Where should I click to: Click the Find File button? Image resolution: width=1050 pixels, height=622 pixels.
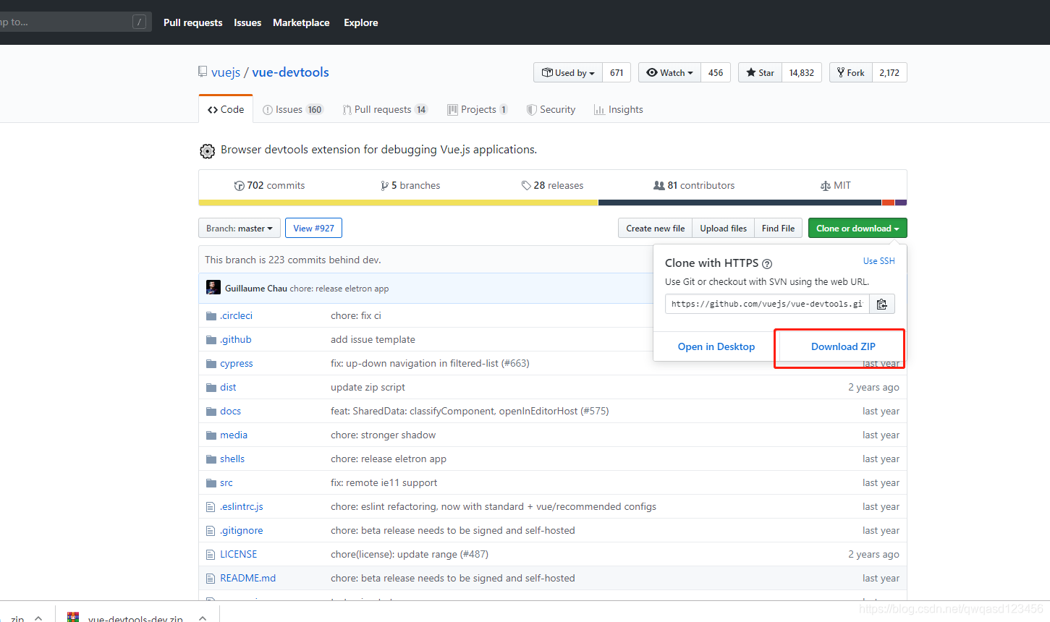778,228
